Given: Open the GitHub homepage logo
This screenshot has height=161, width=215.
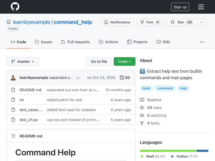Looking at the screenshot, I should pos(15,7).
